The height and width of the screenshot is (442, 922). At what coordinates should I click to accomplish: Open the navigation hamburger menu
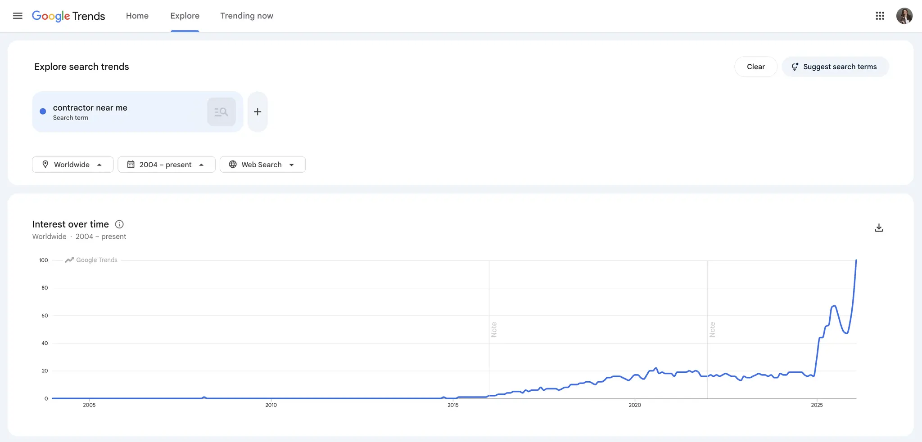18,16
